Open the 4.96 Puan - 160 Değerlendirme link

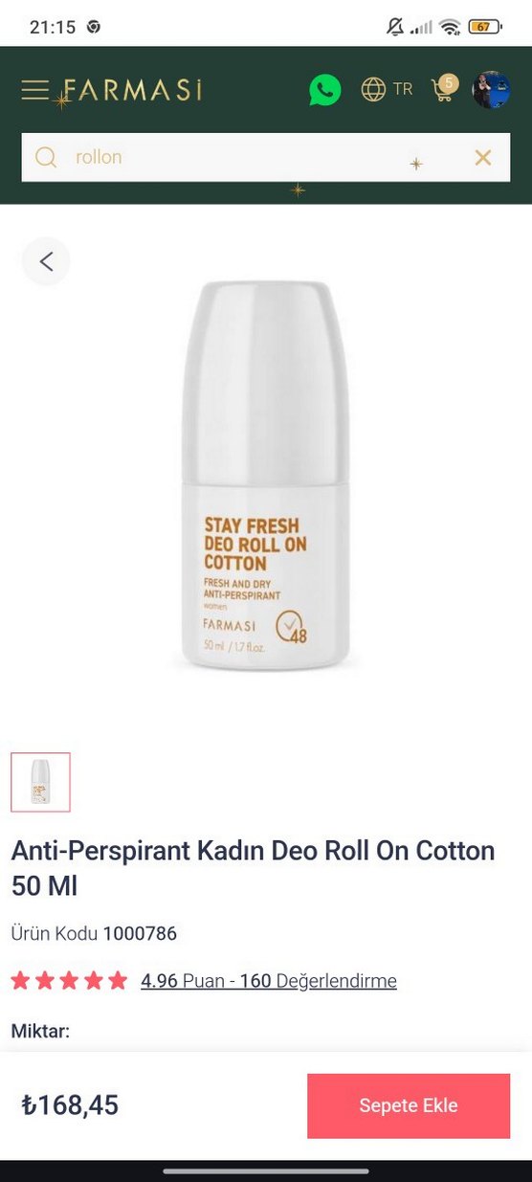[x=269, y=981]
